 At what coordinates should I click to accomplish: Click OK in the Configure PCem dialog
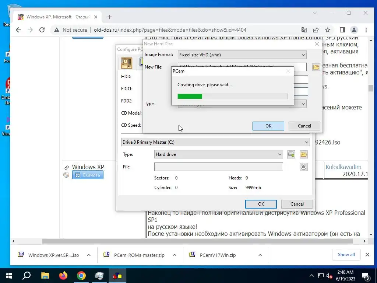(x=261, y=204)
